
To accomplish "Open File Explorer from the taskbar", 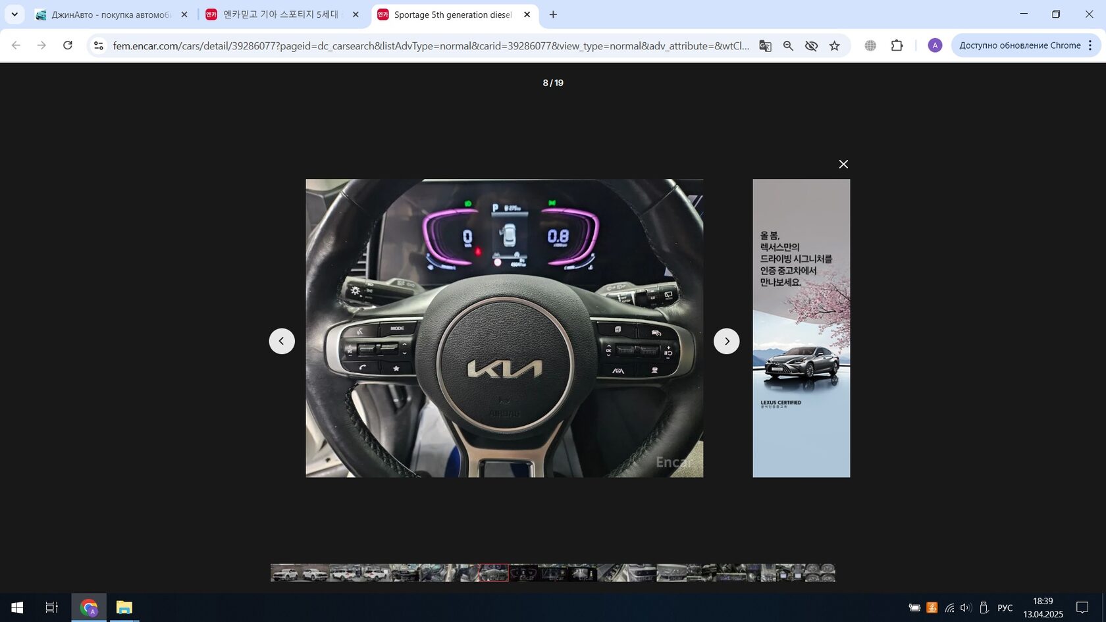I will [124, 608].
